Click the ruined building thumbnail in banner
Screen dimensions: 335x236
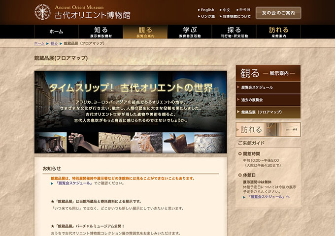click(x=51, y=143)
